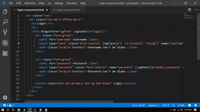The height and width of the screenshot is (112, 200).
Task: Open Task View in the taskbar
Action: (13, 110)
